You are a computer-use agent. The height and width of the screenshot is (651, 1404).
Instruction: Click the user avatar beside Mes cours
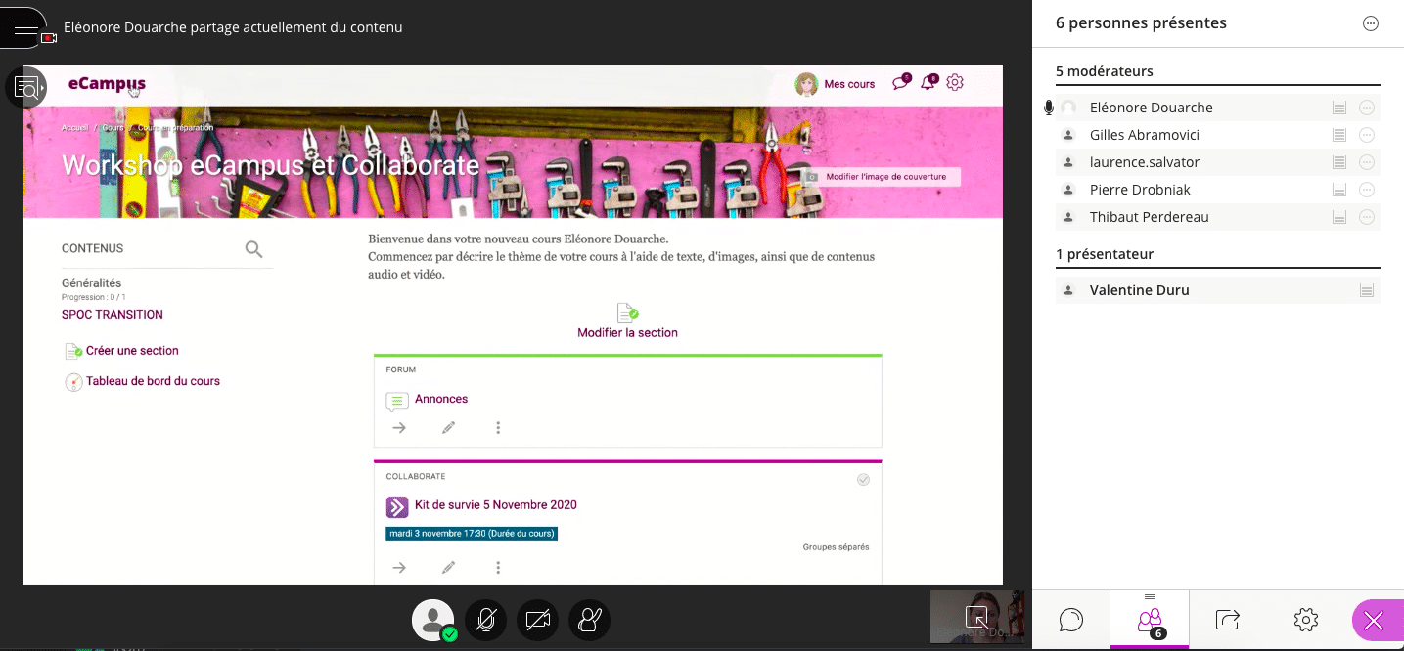click(x=806, y=84)
